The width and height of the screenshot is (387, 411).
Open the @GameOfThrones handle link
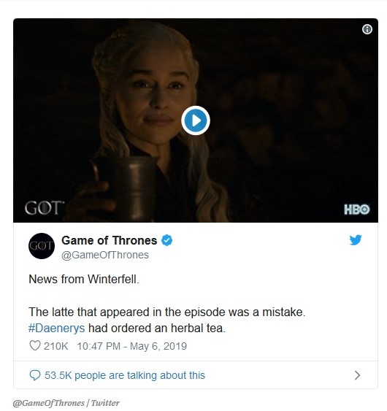(x=105, y=255)
